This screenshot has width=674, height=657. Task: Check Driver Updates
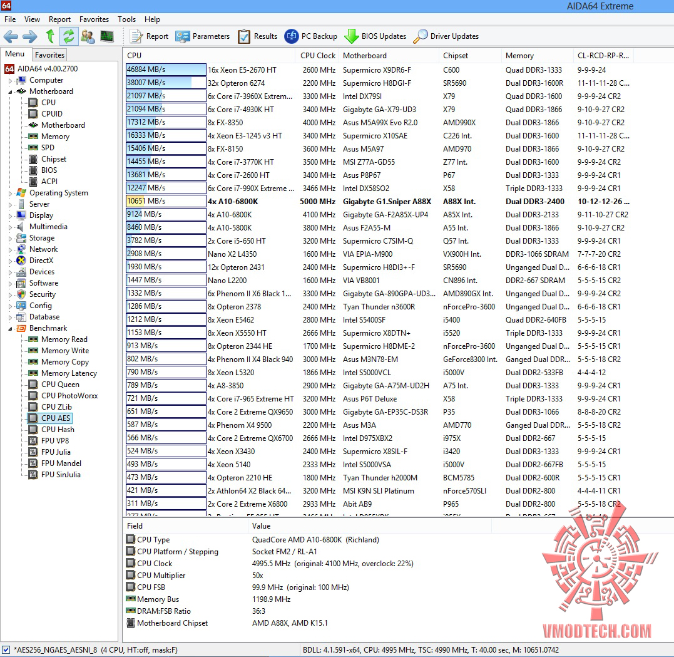pyautogui.click(x=446, y=36)
